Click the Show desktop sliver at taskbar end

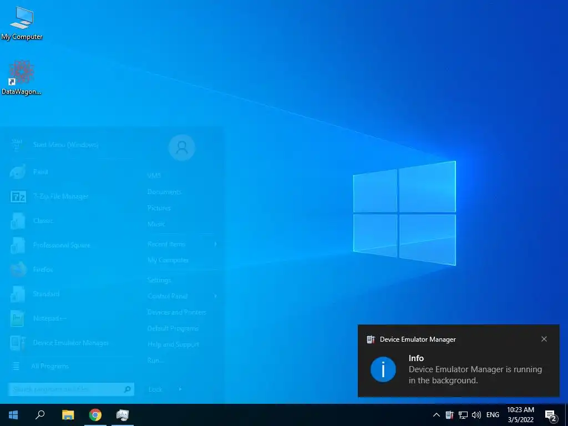point(566,415)
